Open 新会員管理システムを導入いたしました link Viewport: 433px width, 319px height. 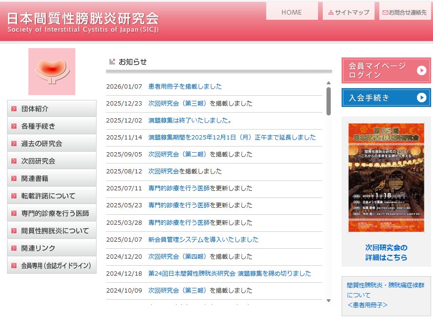pos(203,239)
